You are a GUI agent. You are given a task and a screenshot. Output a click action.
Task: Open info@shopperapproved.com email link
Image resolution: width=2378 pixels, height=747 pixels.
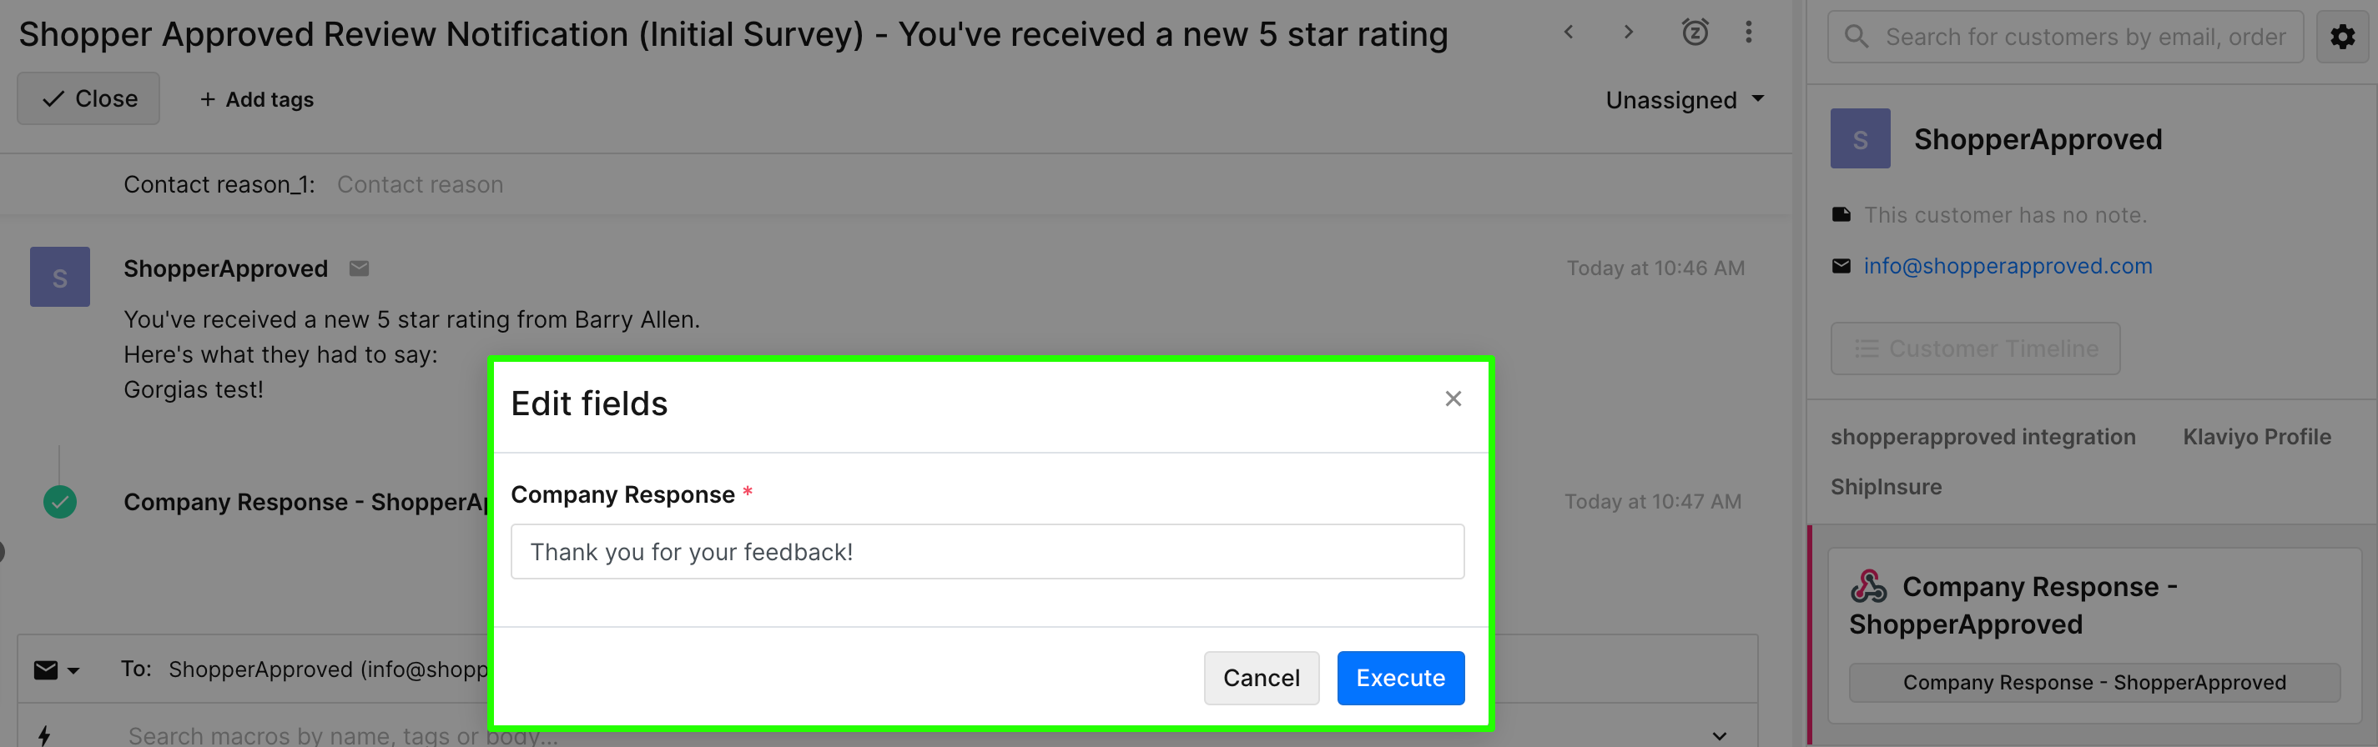pos(2007,267)
